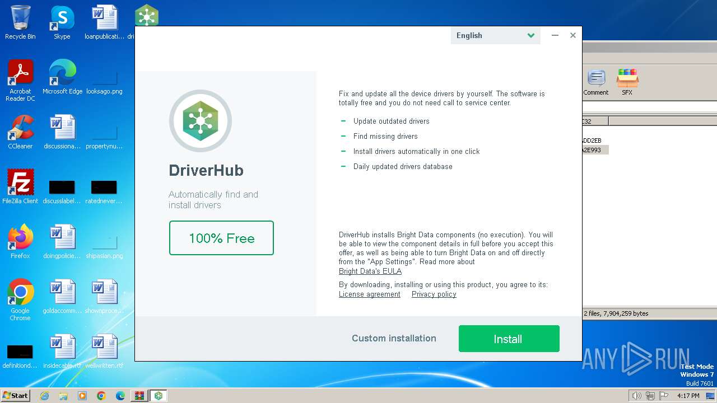
Task: Open Bright Data's EULA link
Action: pos(370,271)
